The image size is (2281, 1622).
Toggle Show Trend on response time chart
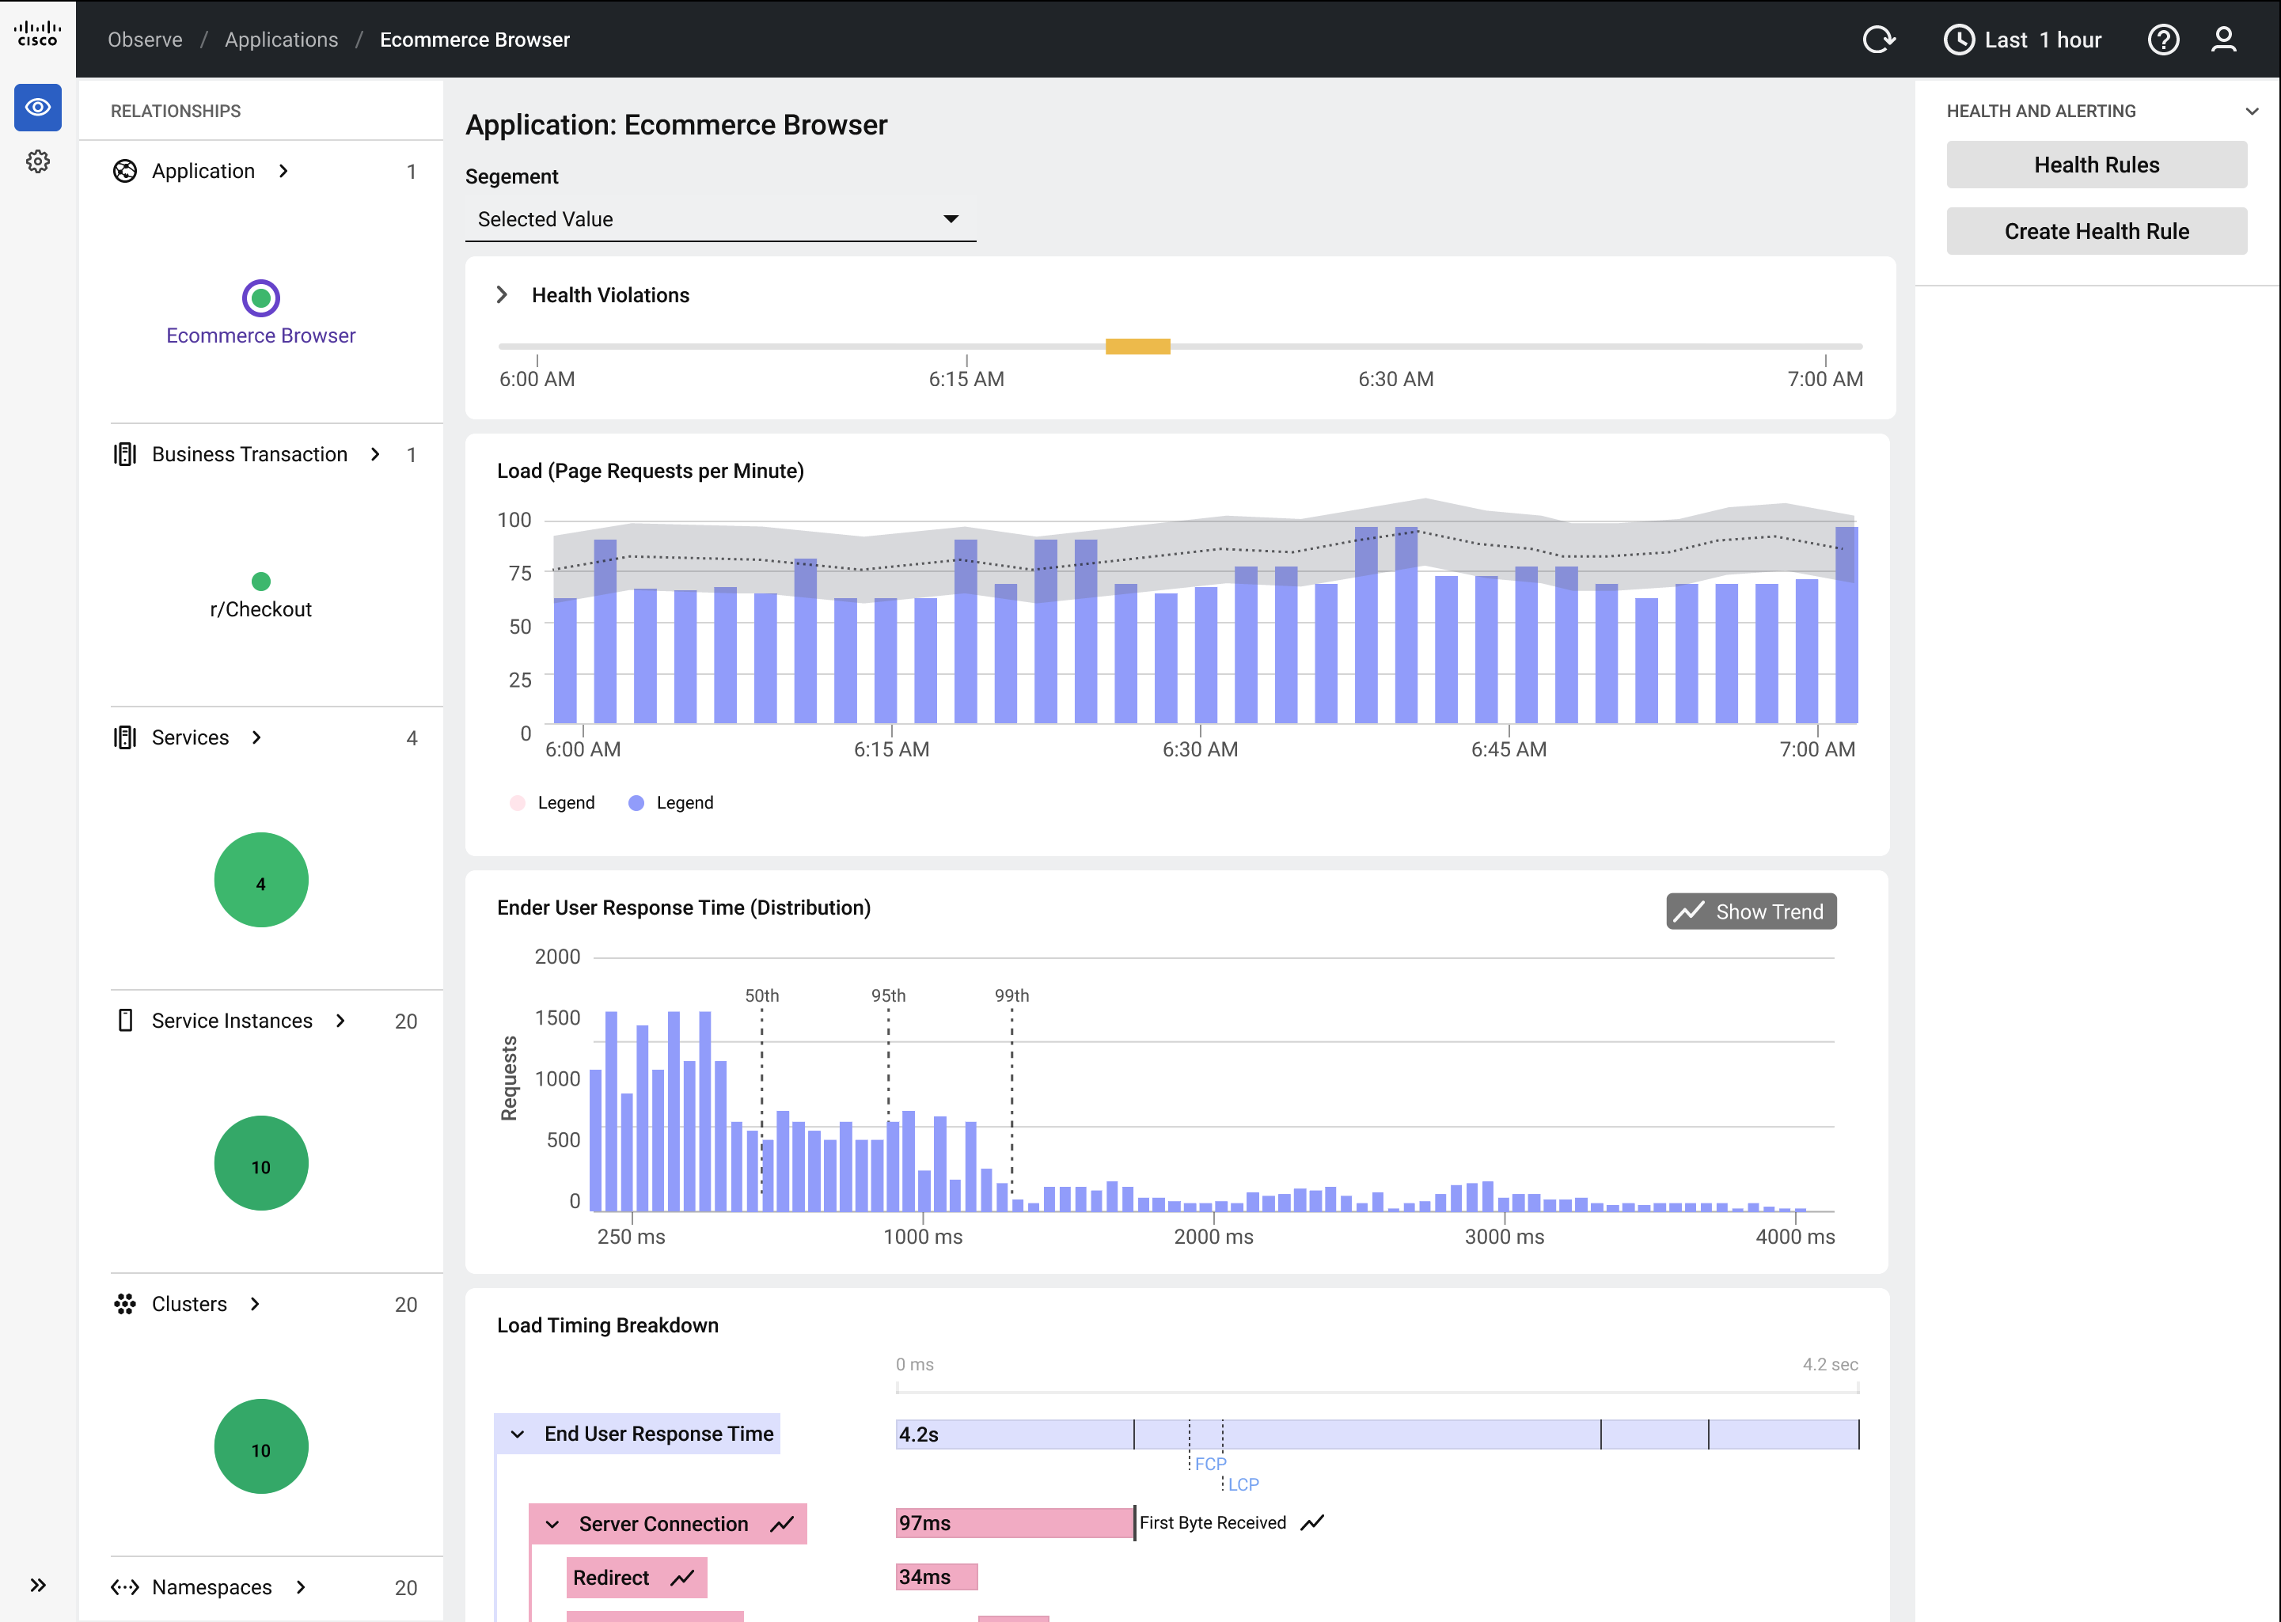coord(1751,911)
